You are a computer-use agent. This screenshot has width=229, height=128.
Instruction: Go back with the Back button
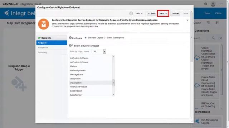click(x=152, y=14)
